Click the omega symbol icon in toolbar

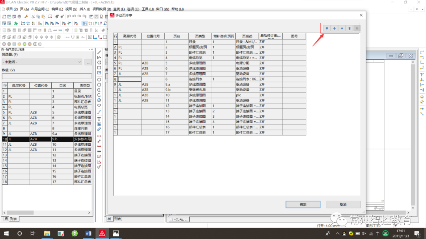50,30
